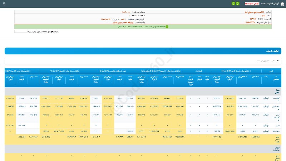Select the فروش صادراتی group row label

coord(277,149)
